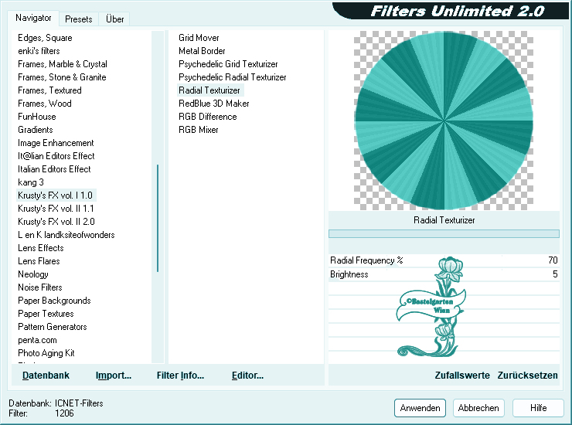Select Frames, Wood category
The height and width of the screenshot is (425, 572).
(45, 104)
